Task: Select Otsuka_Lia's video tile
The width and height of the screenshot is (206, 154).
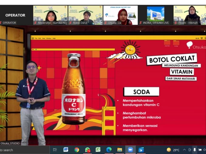Action: [x=121, y=15]
